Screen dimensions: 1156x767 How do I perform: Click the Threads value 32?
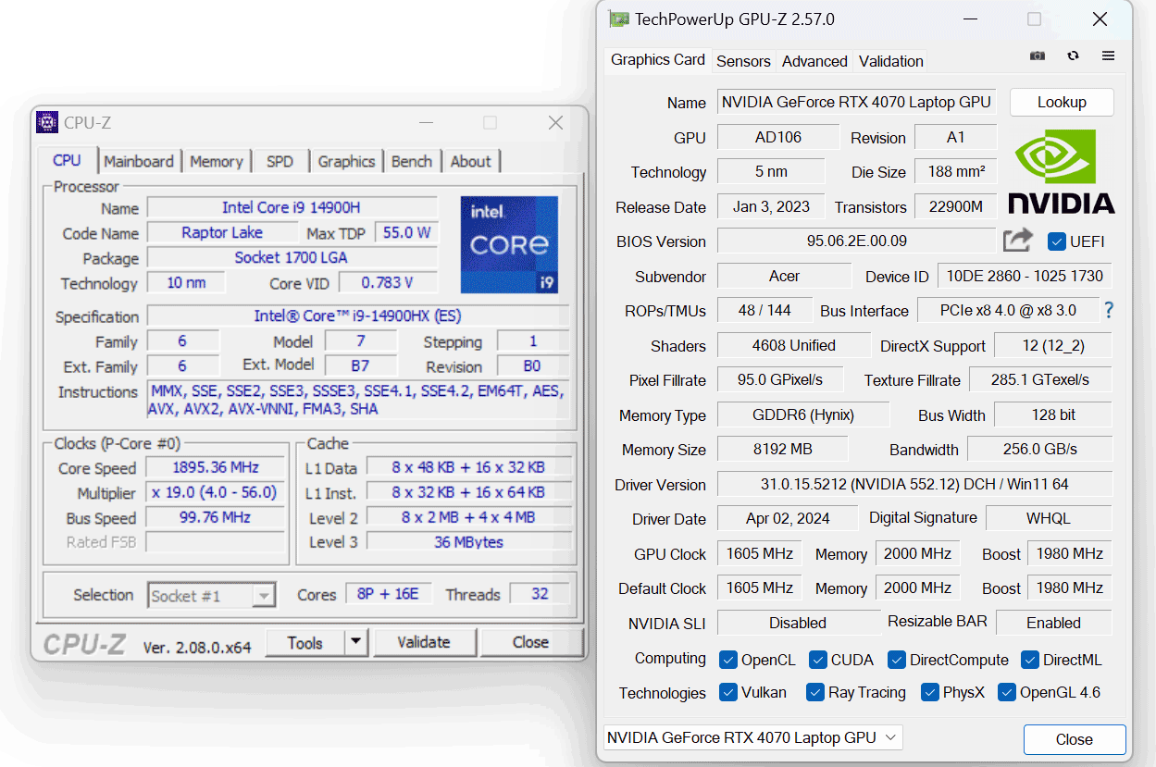tap(540, 594)
